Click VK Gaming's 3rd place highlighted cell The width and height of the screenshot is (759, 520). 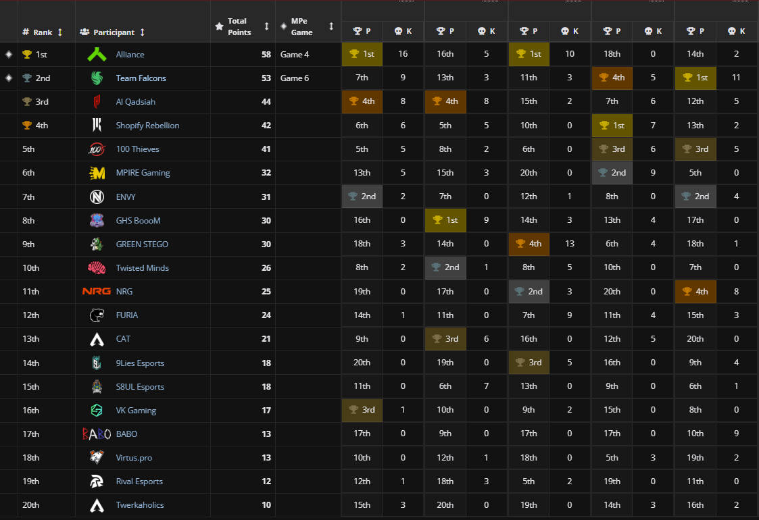(x=362, y=410)
